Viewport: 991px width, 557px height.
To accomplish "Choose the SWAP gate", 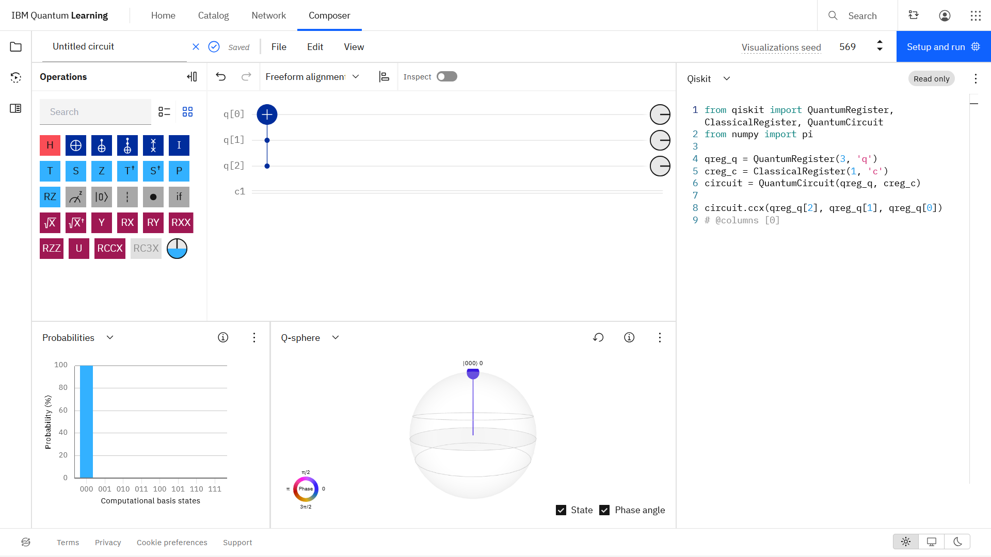I will [x=153, y=145].
